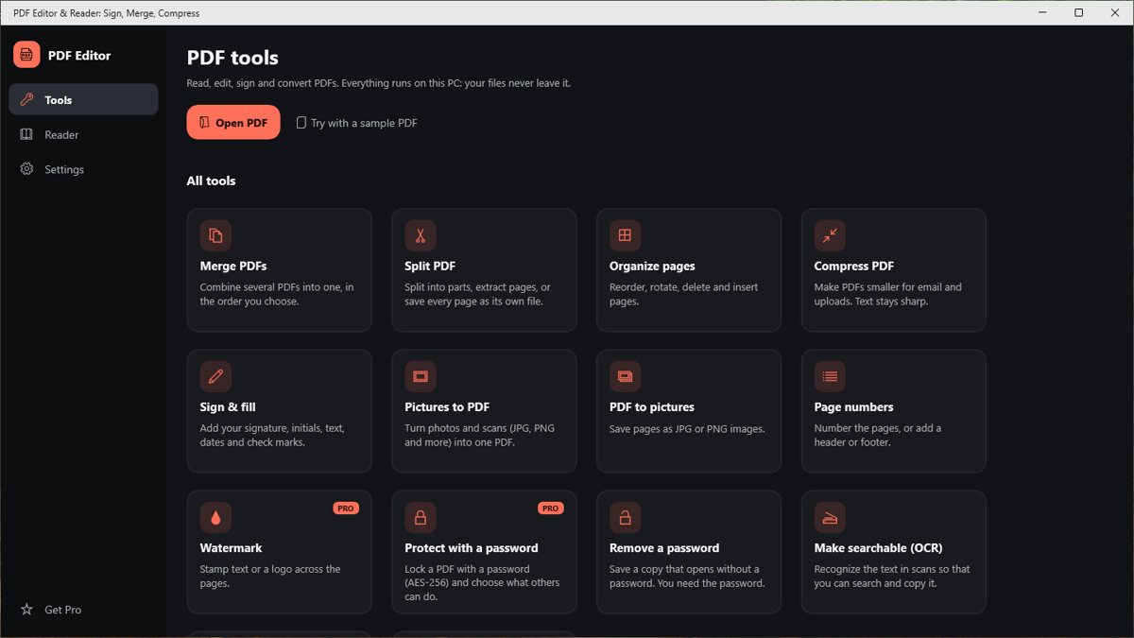This screenshot has height=638, width=1134.
Task: Select the Sign & fill pencil icon
Action: tap(215, 376)
